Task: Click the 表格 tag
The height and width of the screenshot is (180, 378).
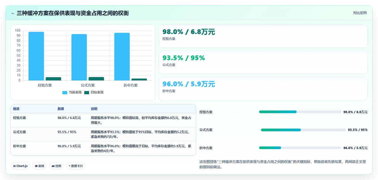Action: pyautogui.click(x=39, y=166)
